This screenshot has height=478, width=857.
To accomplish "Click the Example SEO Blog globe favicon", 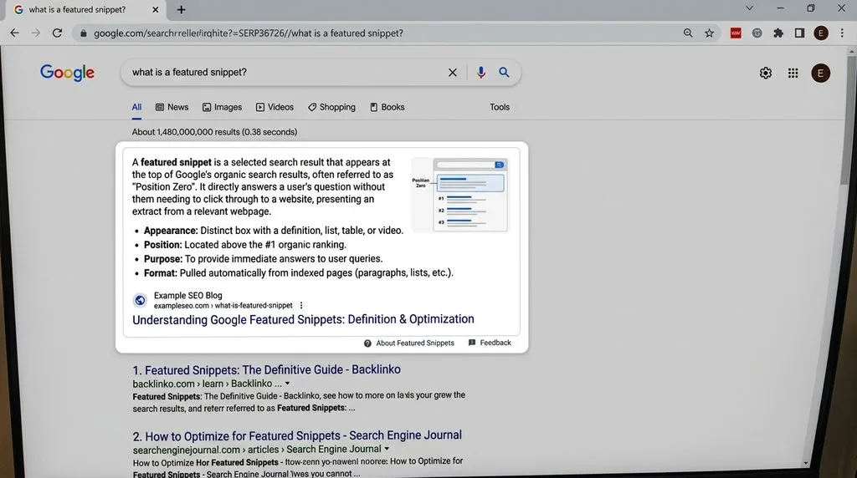I will (140, 300).
